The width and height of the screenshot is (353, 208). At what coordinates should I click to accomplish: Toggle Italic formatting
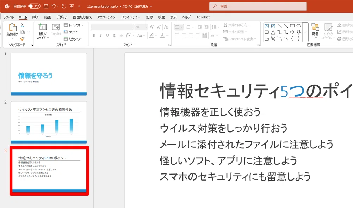(x=101, y=36)
